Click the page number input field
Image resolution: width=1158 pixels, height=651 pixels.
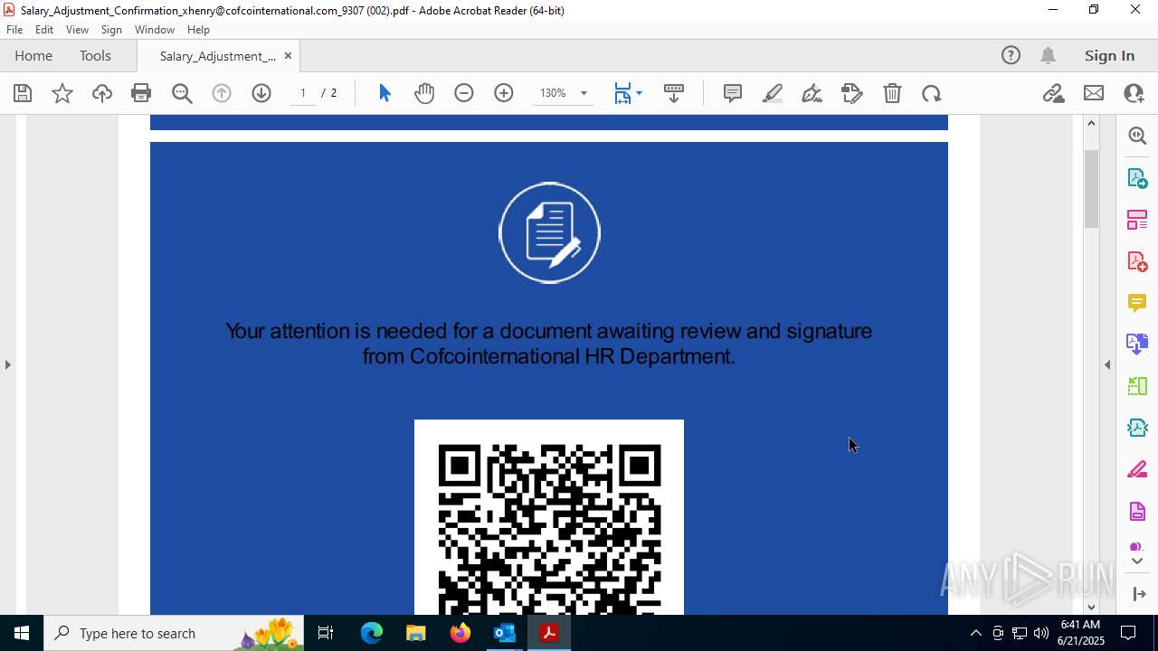click(303, 93)
